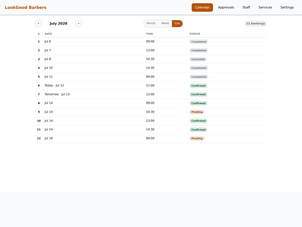Image resolution: width=302 pixels, height=227 pixels.
Task: Open the Services page
Action: click(265, 8)
